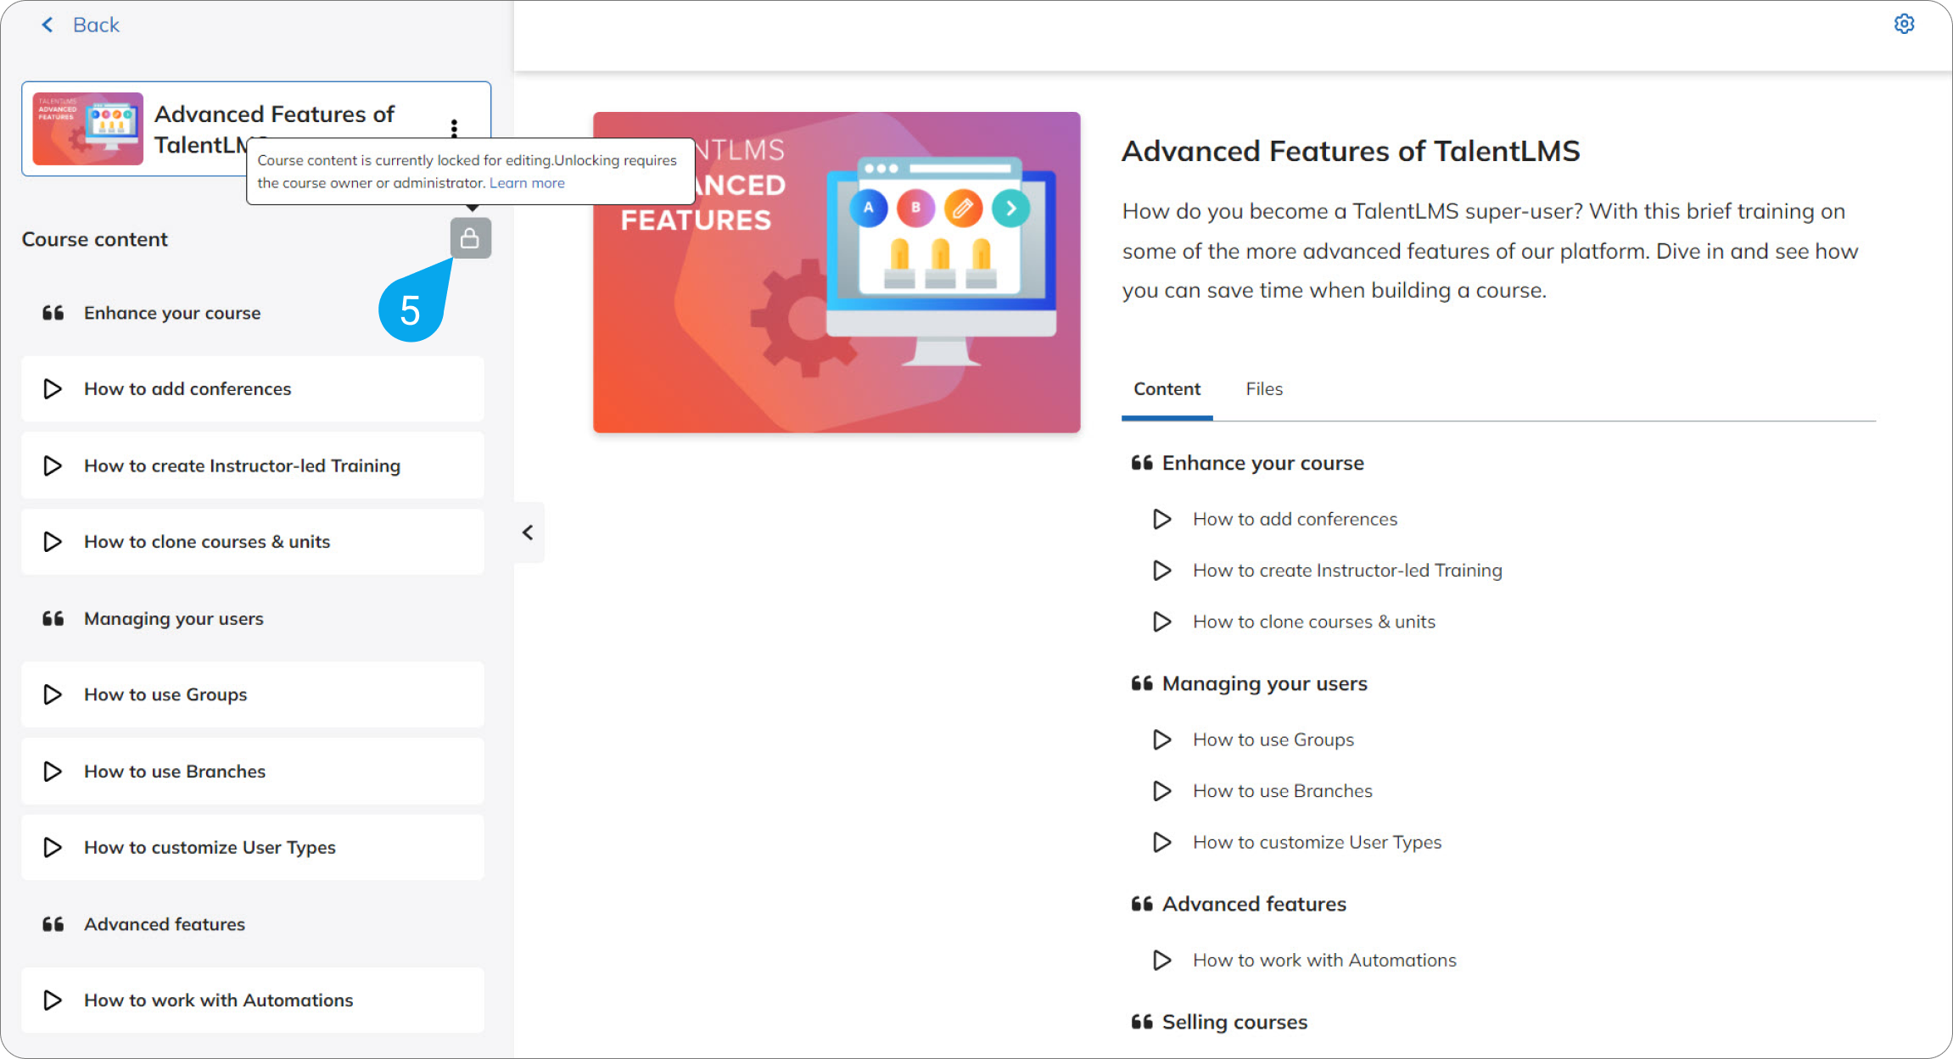Play "How to use Branches" in the Content list

[x=1161, y=790]
